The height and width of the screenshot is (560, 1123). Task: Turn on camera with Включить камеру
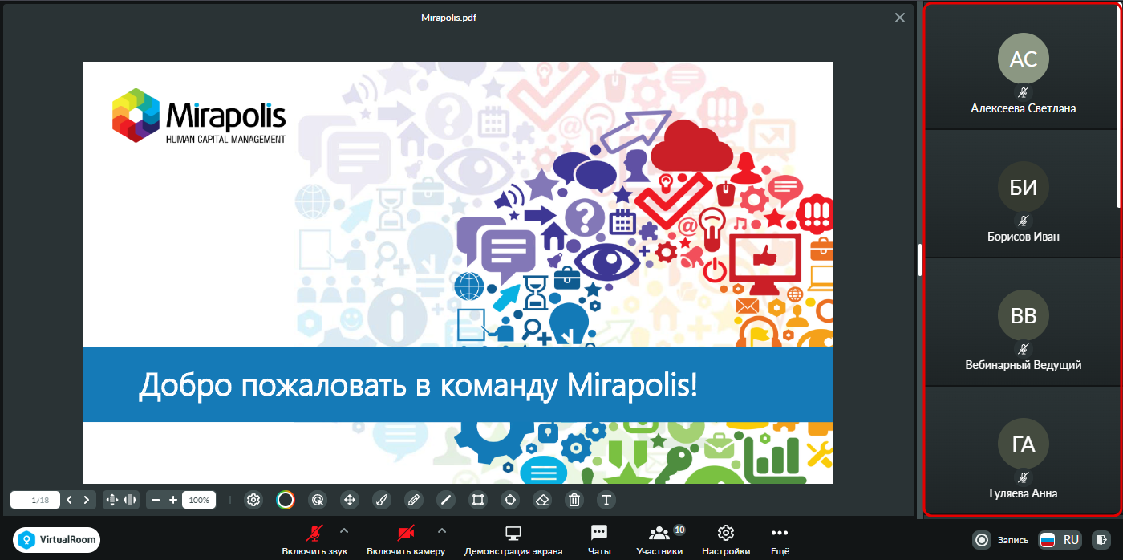(x=406, y=540)
